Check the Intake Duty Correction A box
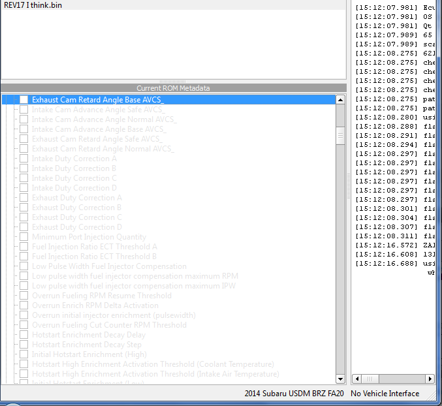The image size is (442, 406). [24, 159]
